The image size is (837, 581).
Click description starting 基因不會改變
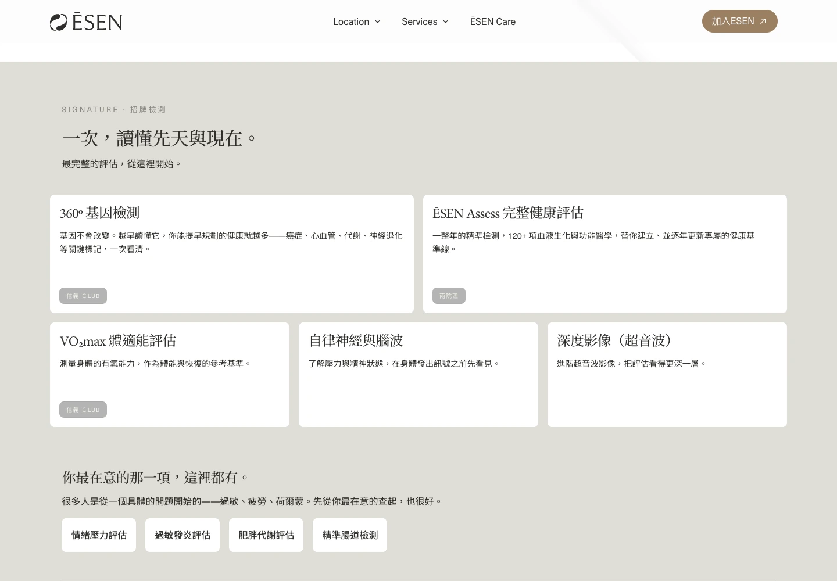pos(231,242)
